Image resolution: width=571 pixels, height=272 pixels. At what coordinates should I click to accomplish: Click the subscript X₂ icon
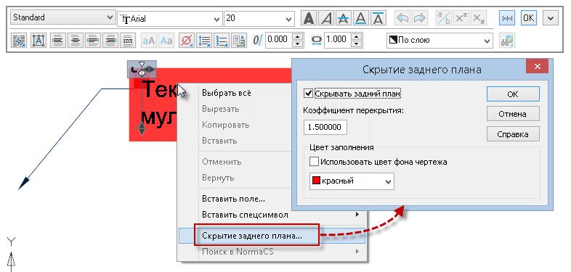point(479,18)
